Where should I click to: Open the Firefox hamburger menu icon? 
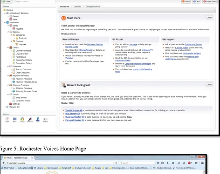202,163
